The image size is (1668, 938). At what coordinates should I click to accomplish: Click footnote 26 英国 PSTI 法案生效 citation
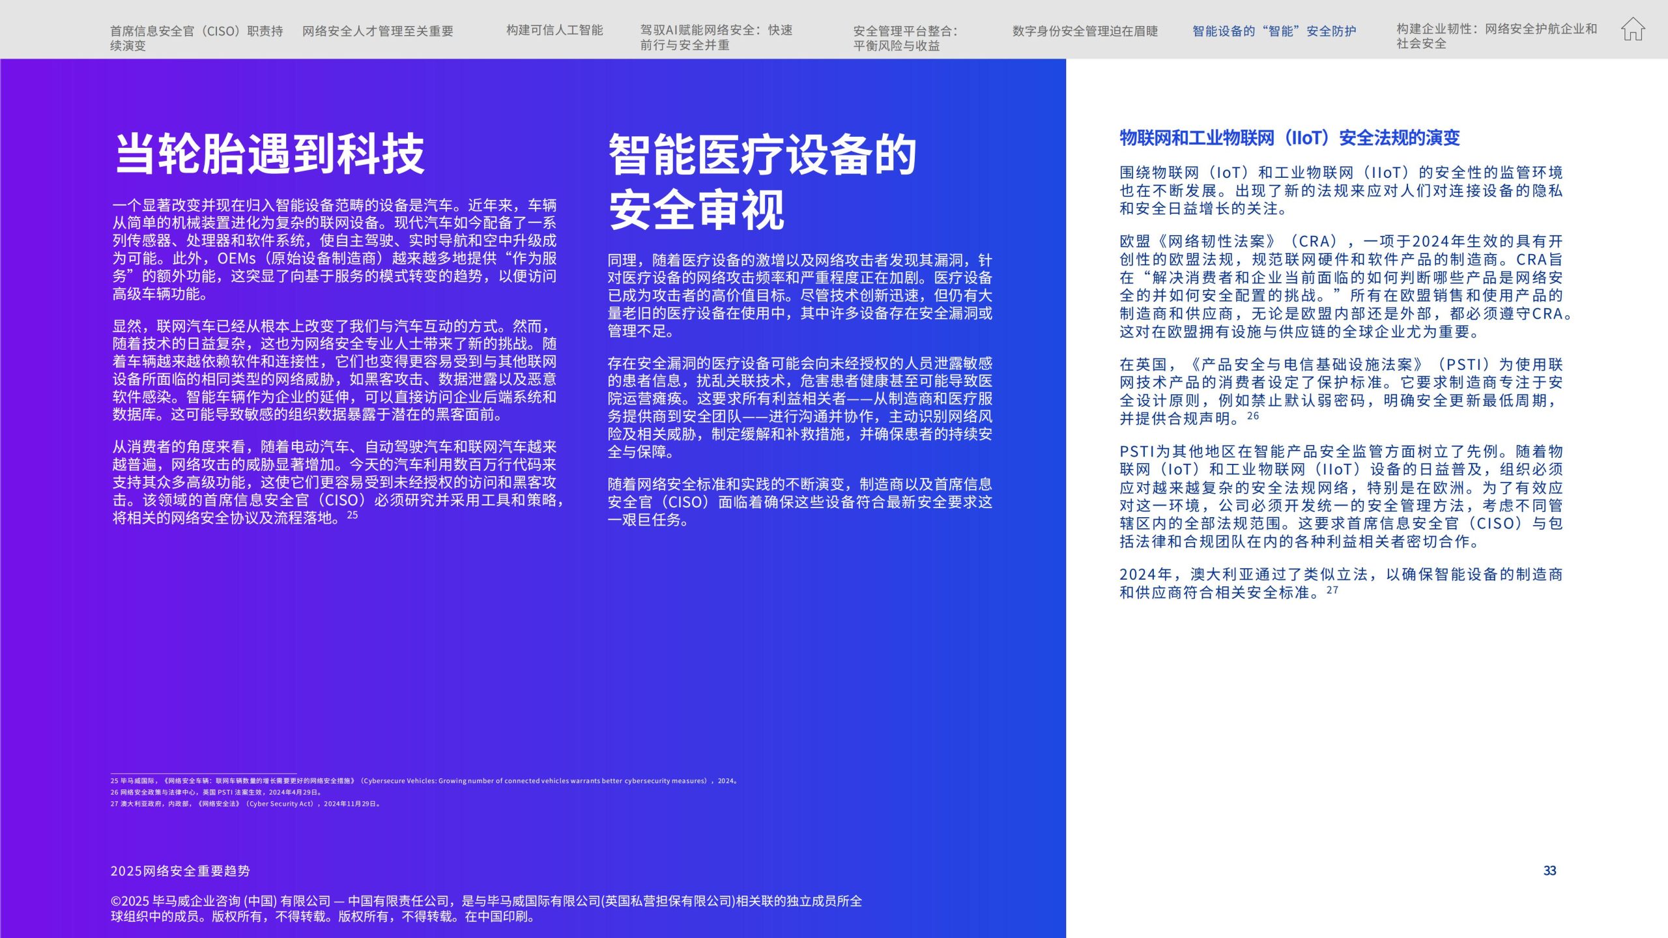tap(216, 792)
